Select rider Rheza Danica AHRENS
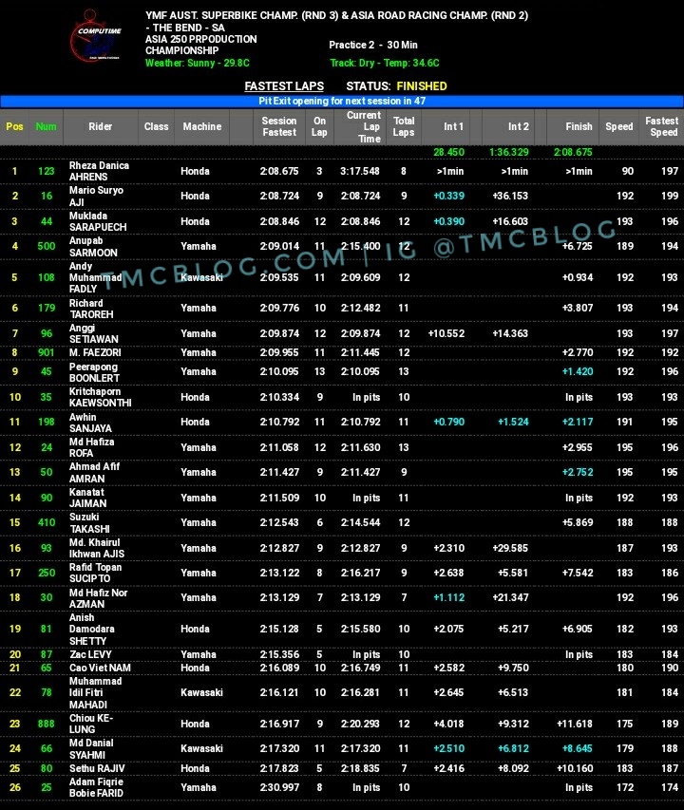 99,171
